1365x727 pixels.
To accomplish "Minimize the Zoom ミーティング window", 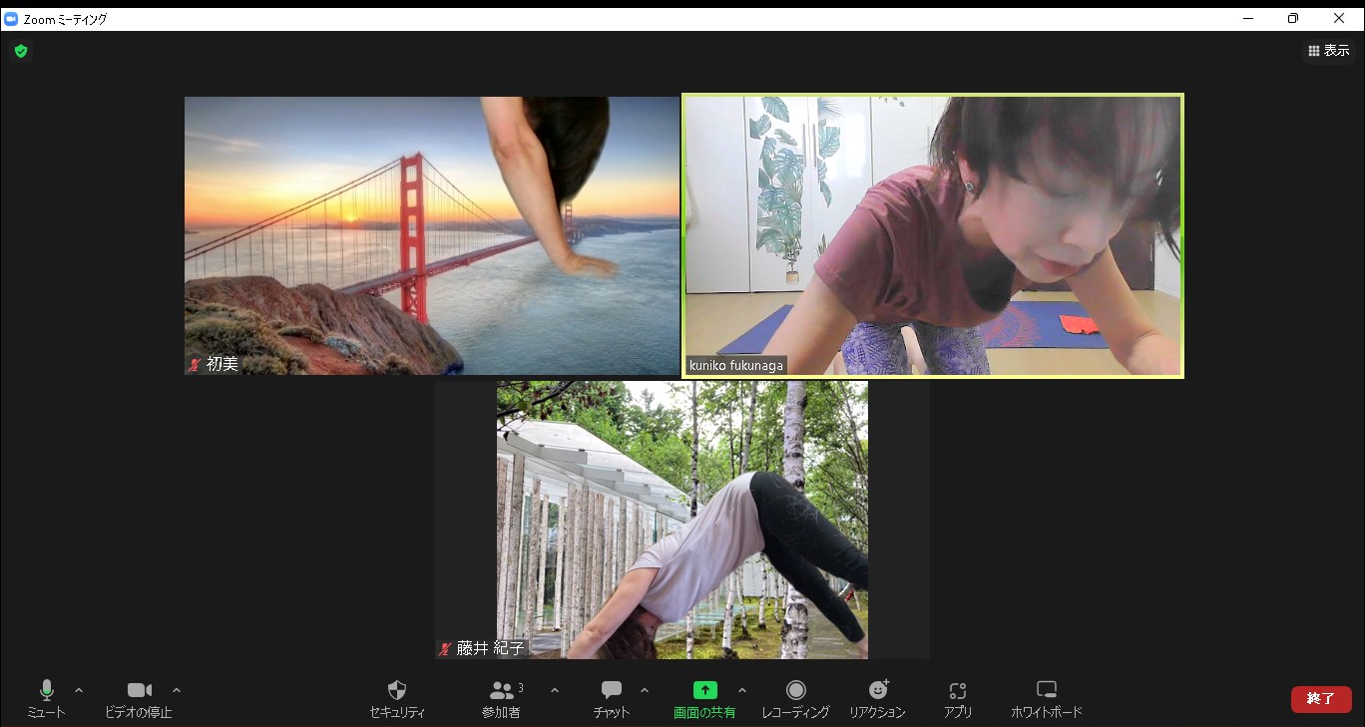I will point(1248,18).
